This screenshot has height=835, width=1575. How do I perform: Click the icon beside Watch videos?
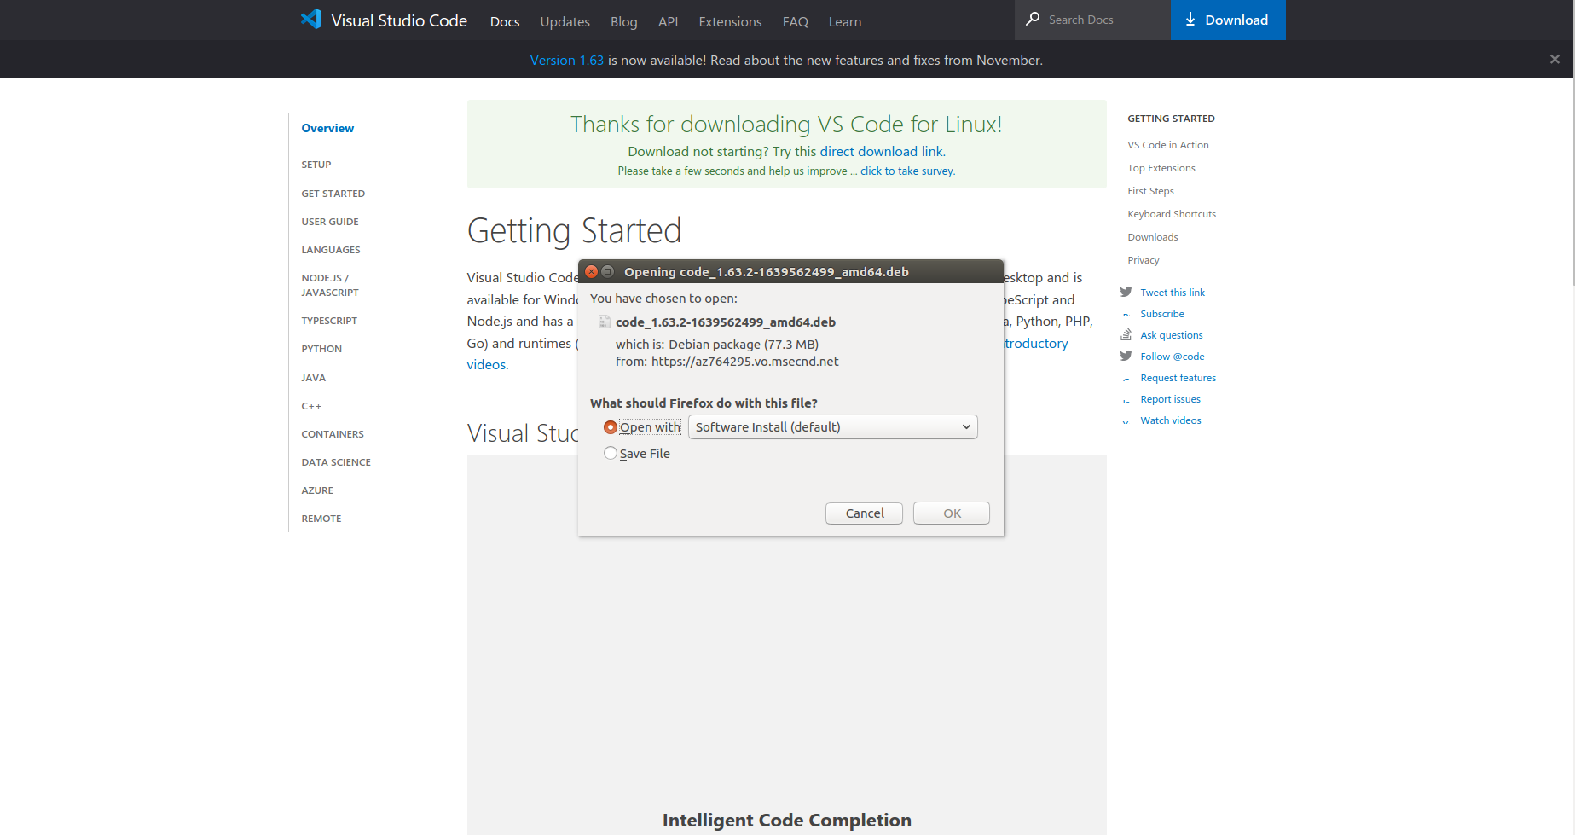point(1126,420)
